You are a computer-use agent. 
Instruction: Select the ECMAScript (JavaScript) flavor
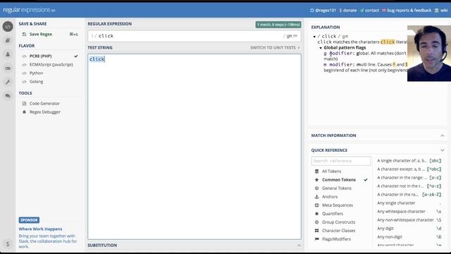50,64
